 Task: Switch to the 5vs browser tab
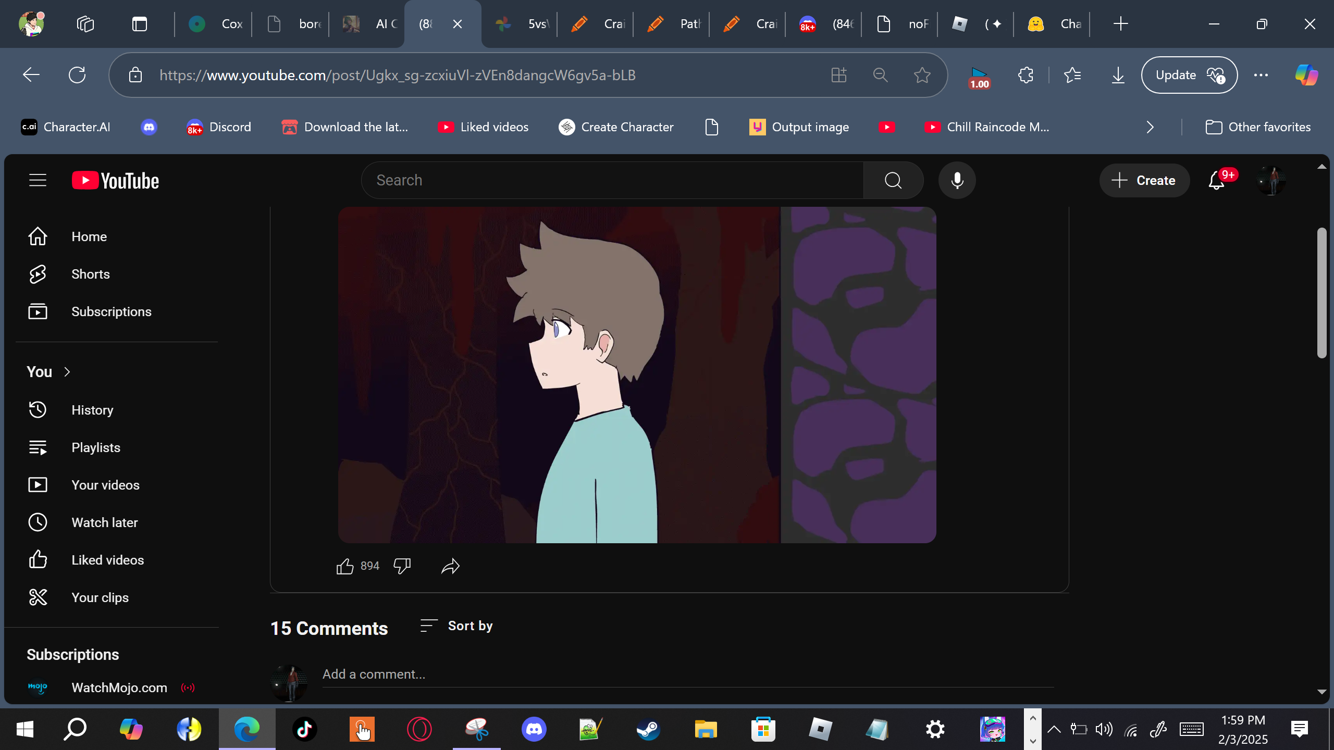(521, 24)
